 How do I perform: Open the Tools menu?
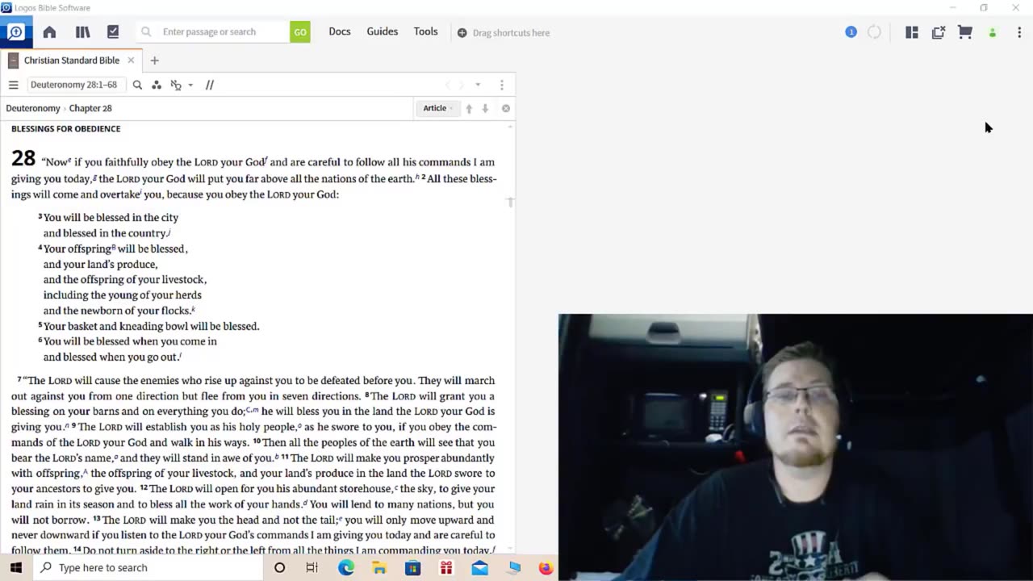point(426,31)
